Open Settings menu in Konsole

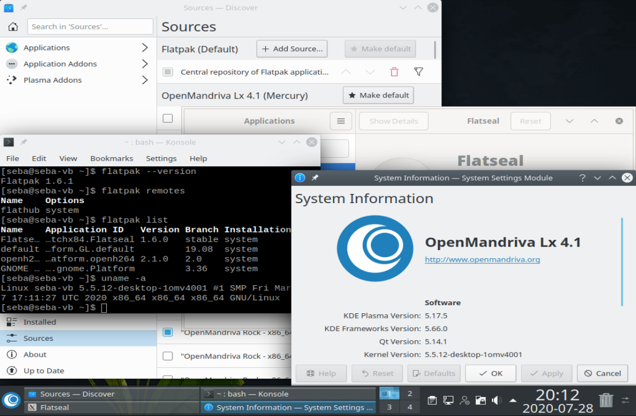pos(161,158)
